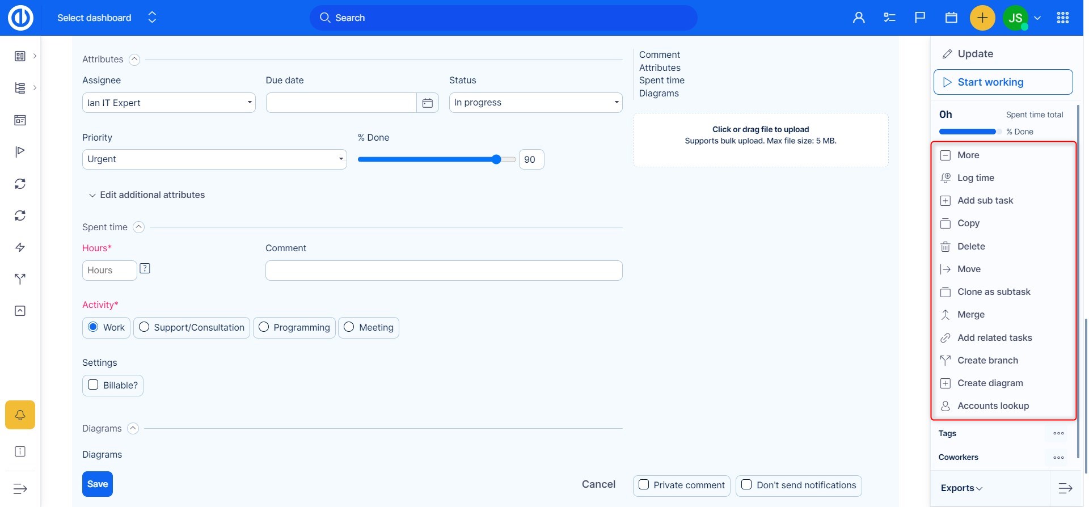Screen dimensions: 1089x507
Task: Open the due date calendar picker
Action: pos(428,103)
